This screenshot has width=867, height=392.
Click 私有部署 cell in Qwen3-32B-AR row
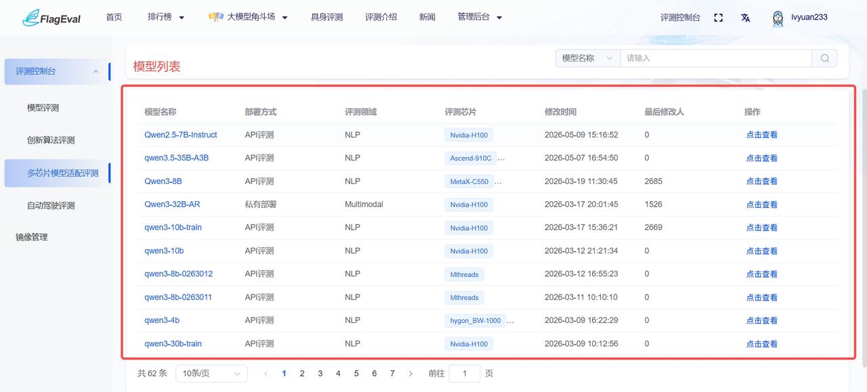pos(261,204)
